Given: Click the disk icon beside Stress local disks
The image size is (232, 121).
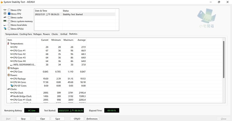Looking at the screenshot, I should coord(5,25).
